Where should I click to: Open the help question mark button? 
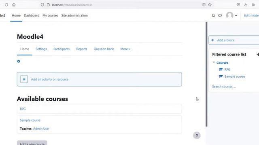(x=197, y=135)
